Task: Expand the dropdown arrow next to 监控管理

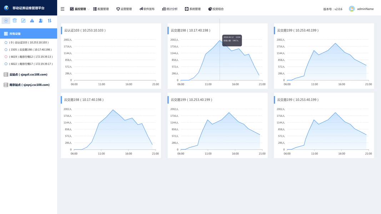Action: point(89,9)
